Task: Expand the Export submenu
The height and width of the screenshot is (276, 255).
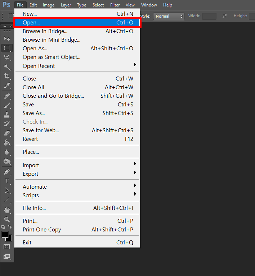Action: [x=77, y=174]
